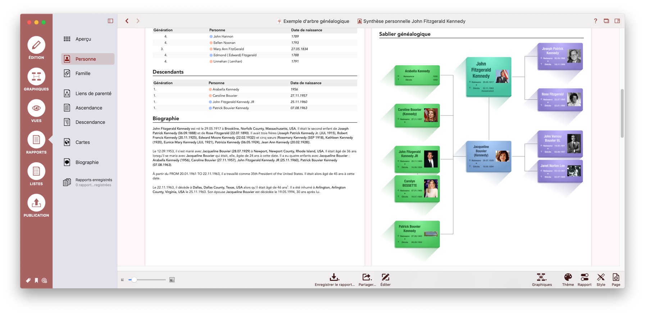Screen dimensions: 645x315
Task: Select the Rose Fitzgerald chart card
Action: [560, 99]
